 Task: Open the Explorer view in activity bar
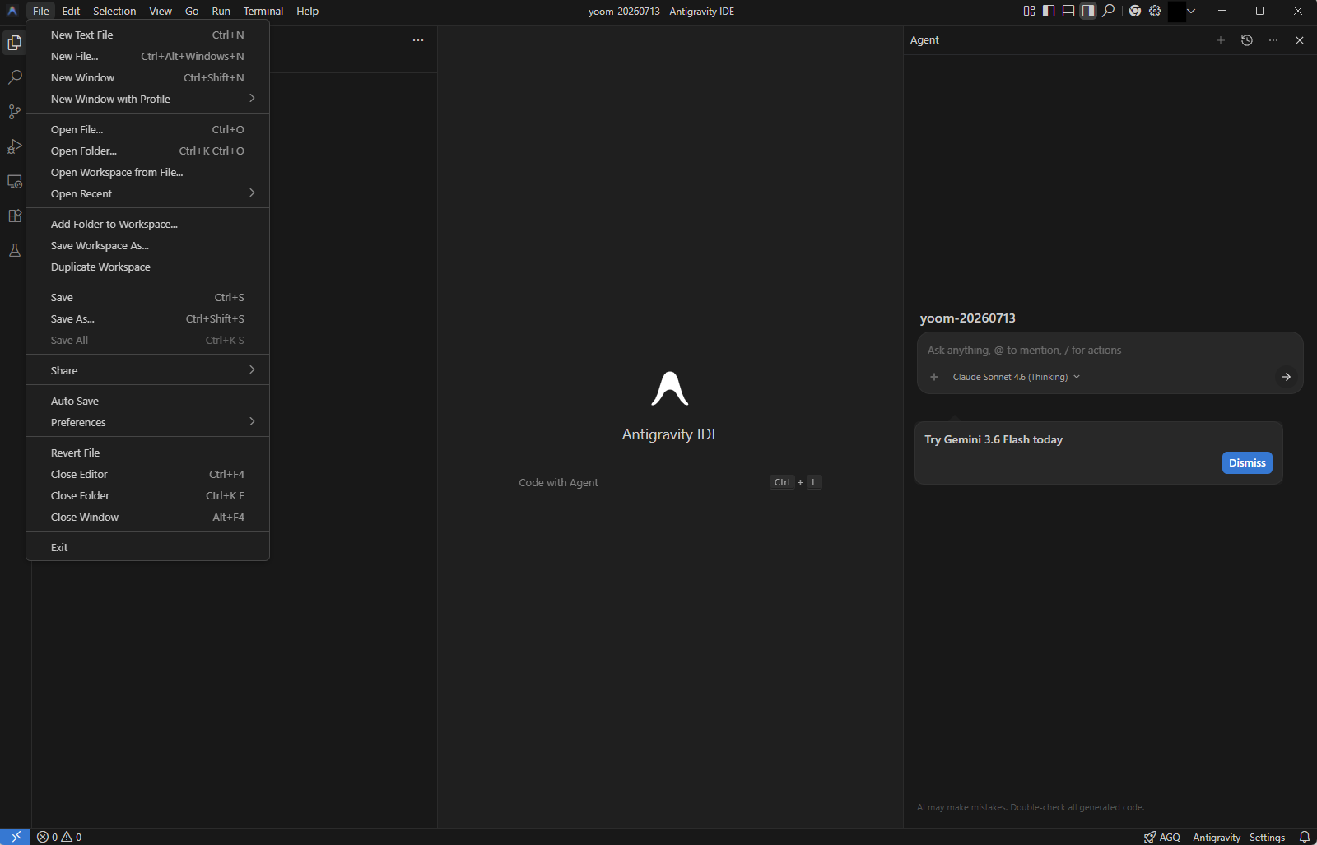tap(15, 43)
